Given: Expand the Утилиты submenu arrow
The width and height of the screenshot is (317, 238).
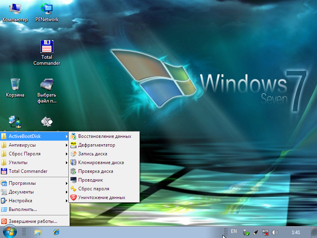Looking at the screenshot, I should (x=66, y=163).
